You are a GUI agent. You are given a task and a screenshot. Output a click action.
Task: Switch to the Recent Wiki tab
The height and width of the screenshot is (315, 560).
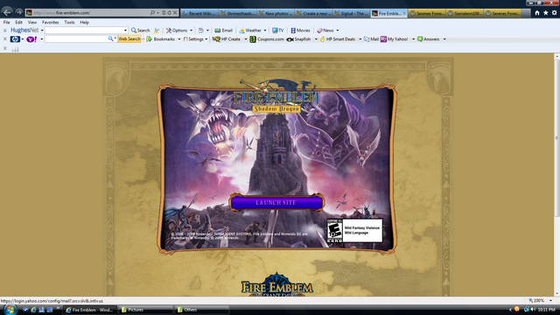tap(199, 13)
